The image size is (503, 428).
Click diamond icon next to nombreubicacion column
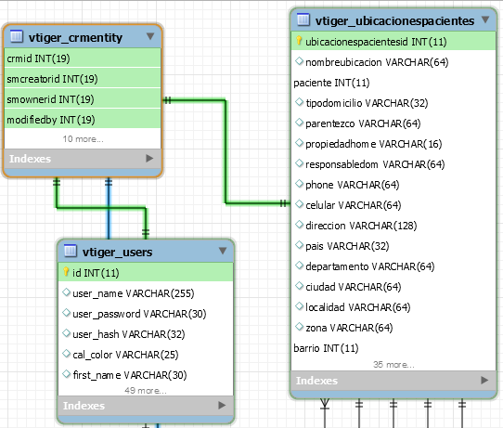pos(300,61)
